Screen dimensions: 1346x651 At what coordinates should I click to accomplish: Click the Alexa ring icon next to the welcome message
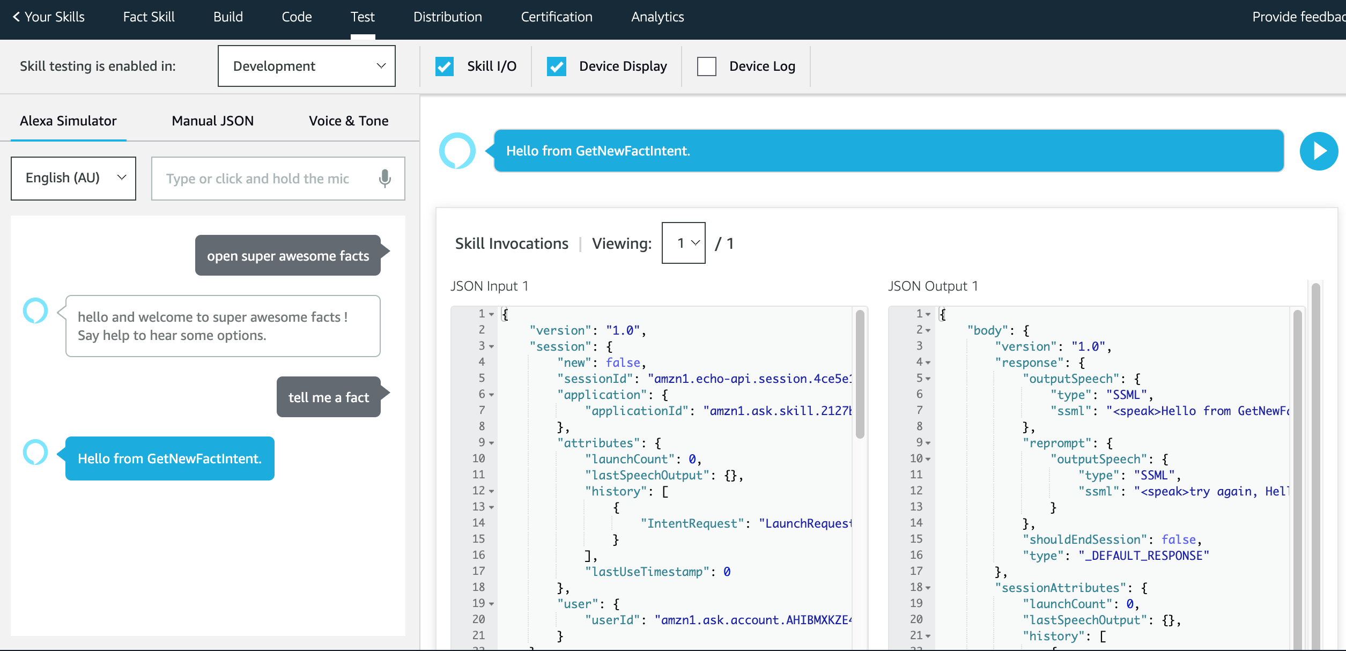pyautogui.click(x=35, y=310)
